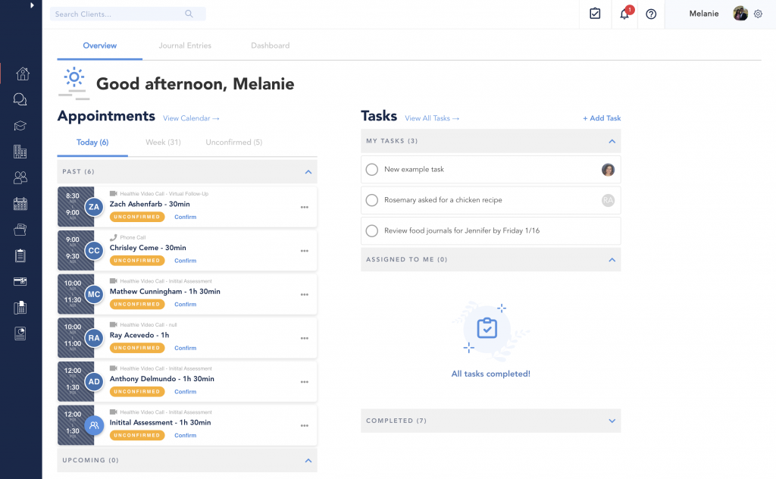776x479 pixels.
Task: Open more options for Initital Assessment appointment
Action: (x=305, y=425)
